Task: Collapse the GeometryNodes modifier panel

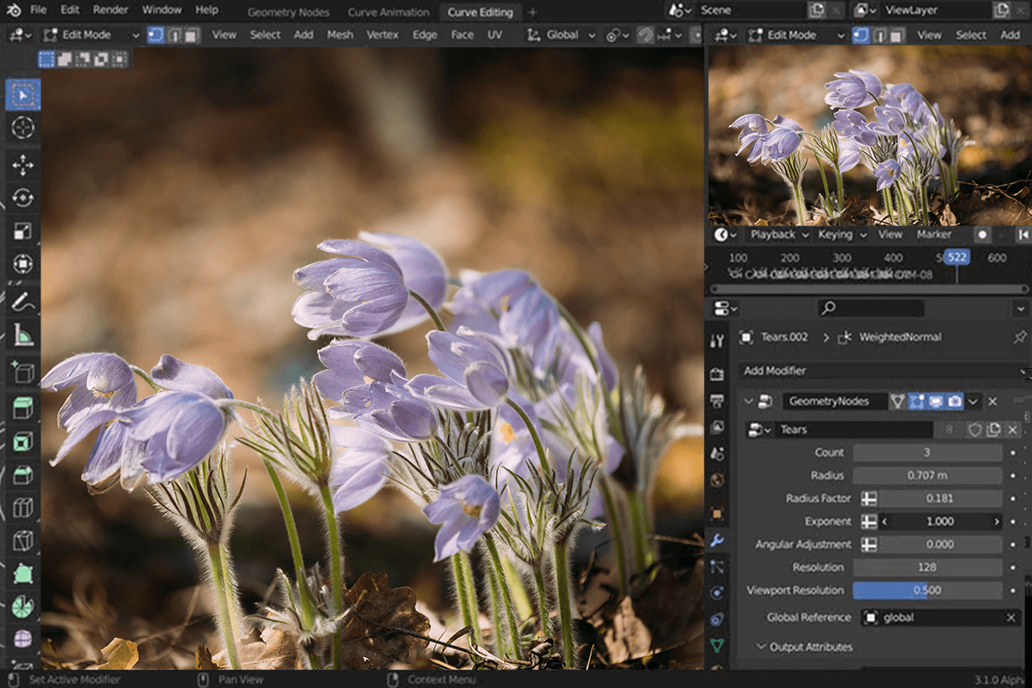Action: (747, 401)
